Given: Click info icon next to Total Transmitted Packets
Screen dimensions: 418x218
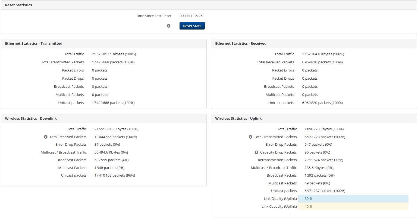Looking at the screenshot, I should 250,137.
